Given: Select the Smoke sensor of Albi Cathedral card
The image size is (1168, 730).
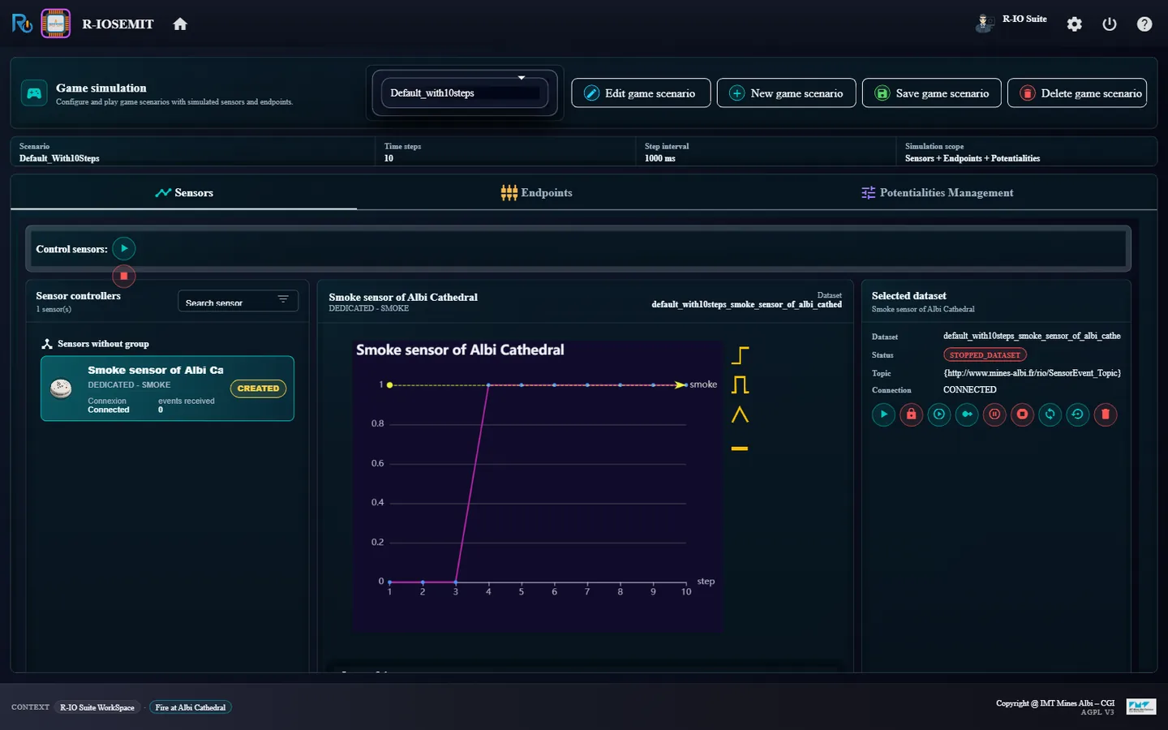Looking at the screenshot, I should pyautogui.click(x=167, y=389).
